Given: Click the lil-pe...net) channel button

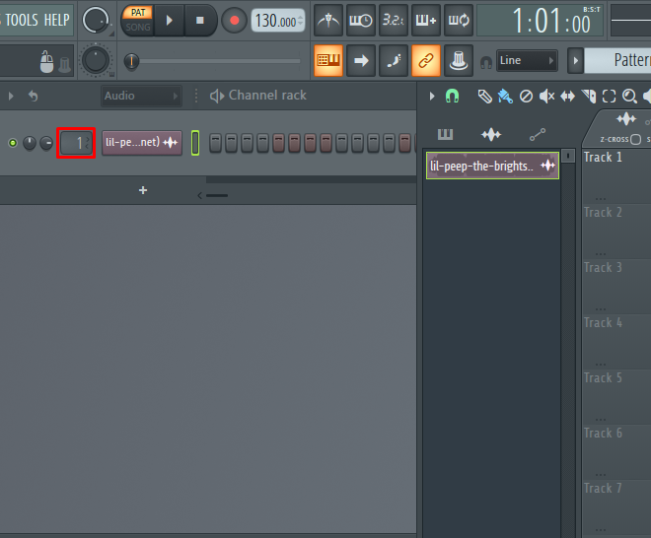Looking at the screenshot, I should tap(142, 143).
